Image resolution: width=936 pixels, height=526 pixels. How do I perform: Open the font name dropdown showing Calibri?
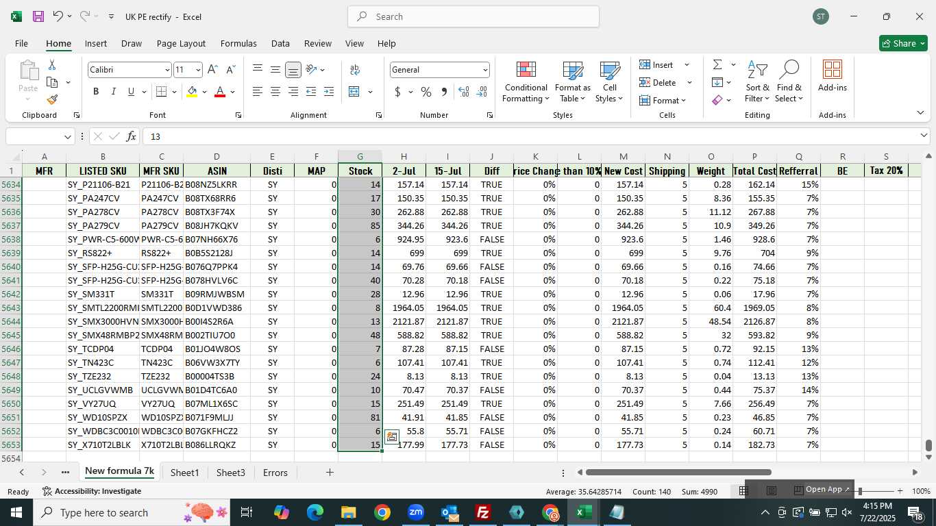click(167, 70)
